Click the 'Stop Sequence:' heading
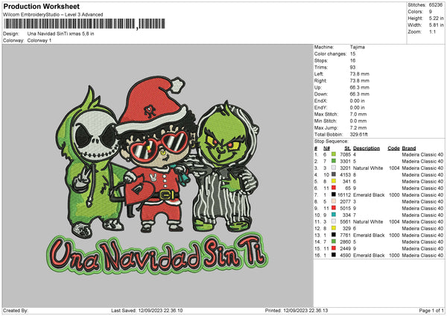This screenshot has width=447, height=316. coord(332,142)
